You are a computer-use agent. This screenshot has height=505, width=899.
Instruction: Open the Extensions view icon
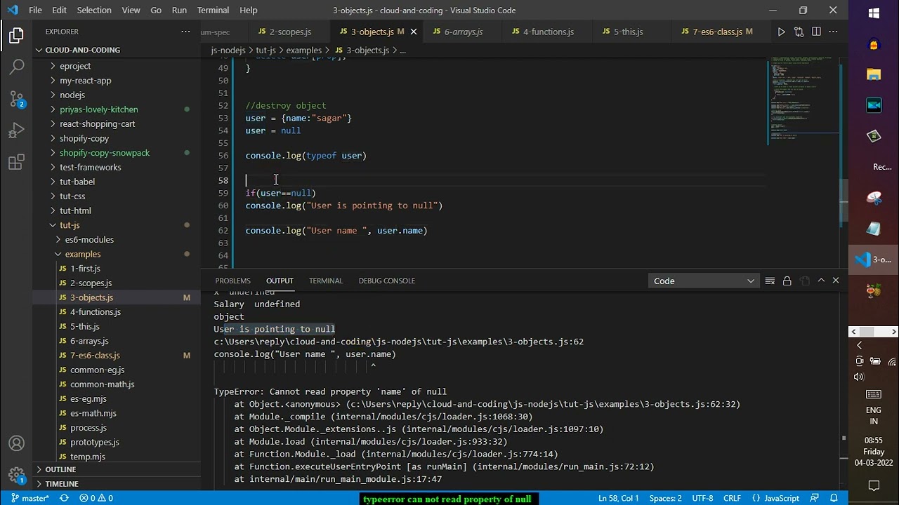pos(17,163)
